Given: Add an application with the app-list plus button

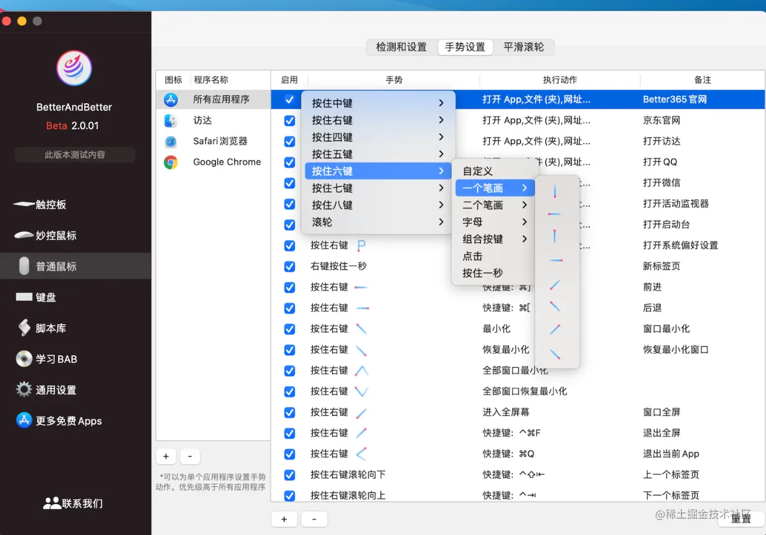Looking at the screenshot, I should point(166,456).
